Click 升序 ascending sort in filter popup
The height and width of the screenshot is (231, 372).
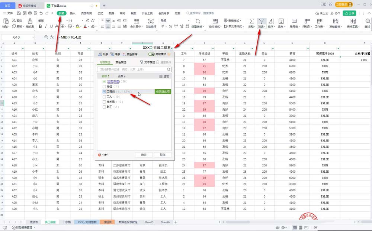pos(103,54)
